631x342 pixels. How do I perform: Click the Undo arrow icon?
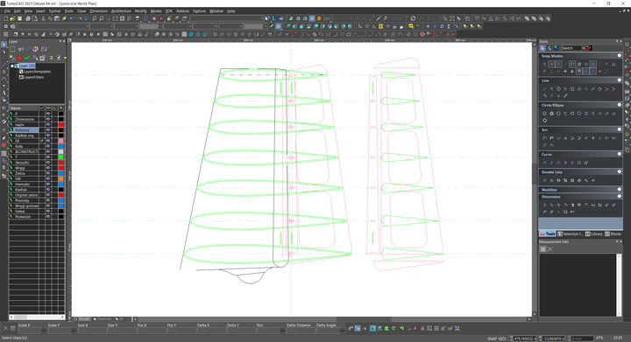coord(72,18)
